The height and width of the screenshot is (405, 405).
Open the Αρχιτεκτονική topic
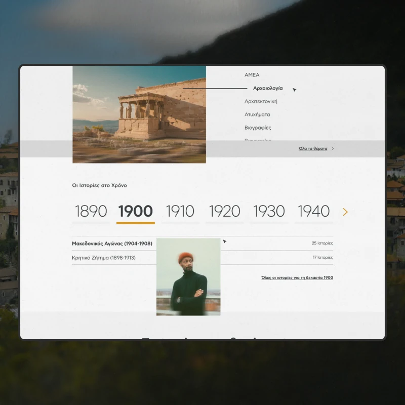(261, 101)
